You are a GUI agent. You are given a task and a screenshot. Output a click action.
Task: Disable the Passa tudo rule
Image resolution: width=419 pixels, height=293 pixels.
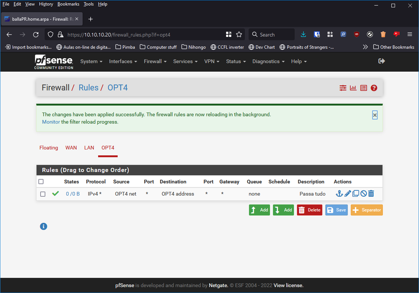tap(363, 194)
